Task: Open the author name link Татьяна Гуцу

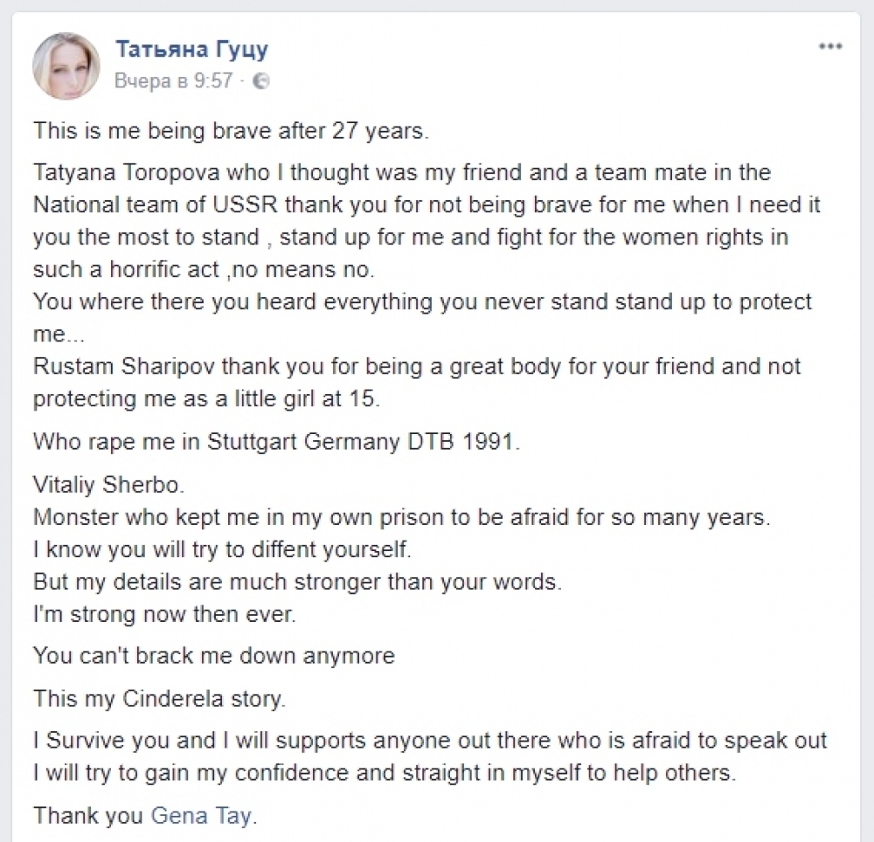Action: coord(191,49)
